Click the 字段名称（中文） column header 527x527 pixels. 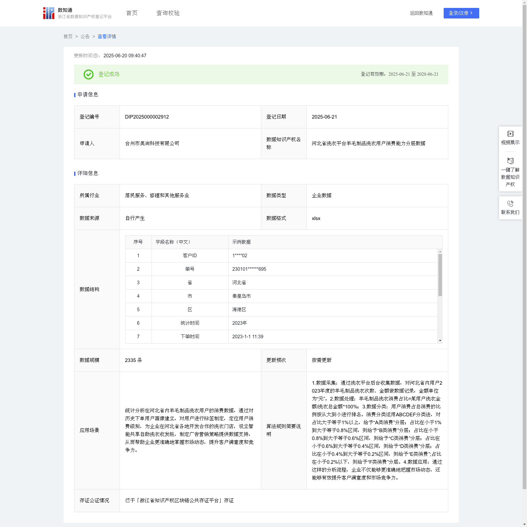tap(173, 242)
